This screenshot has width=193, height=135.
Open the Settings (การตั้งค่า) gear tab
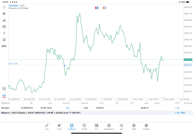coord(146,127)
